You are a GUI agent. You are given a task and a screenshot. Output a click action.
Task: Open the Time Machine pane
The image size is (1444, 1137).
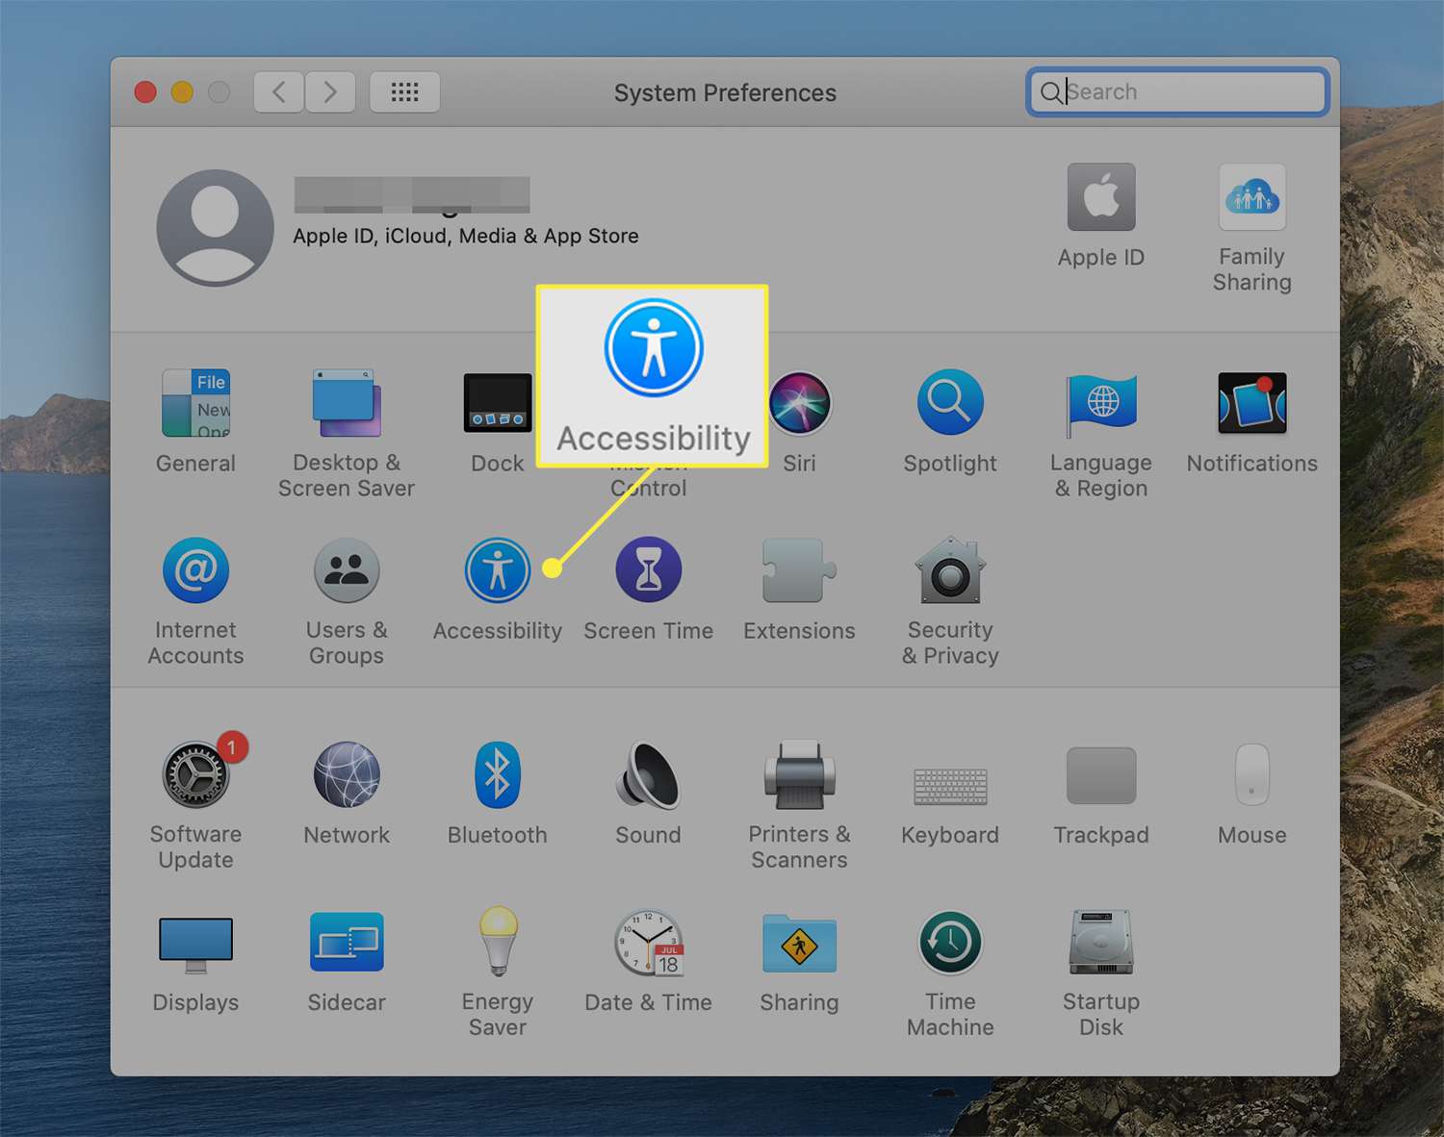pyautogui.click(x=949, y=944)
